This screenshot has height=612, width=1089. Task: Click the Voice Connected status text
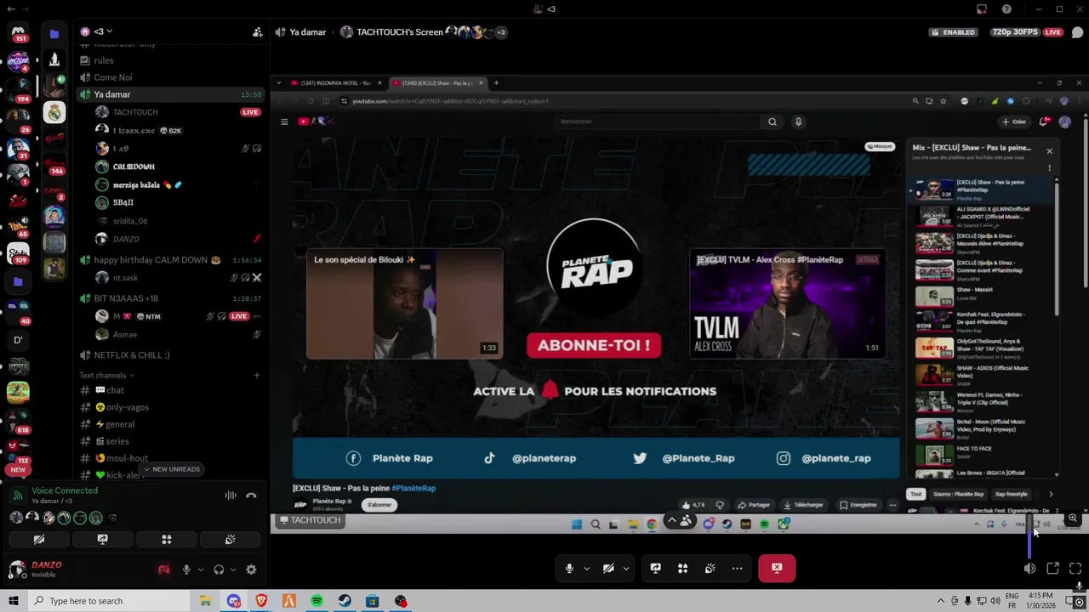(65, 490)
